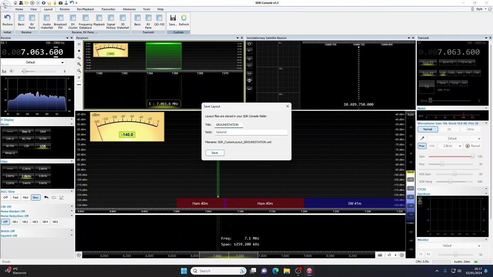Expand the Noise Blanker section
Image resolution: width=493 pixels, height=277 pixels.
(72, 211)
